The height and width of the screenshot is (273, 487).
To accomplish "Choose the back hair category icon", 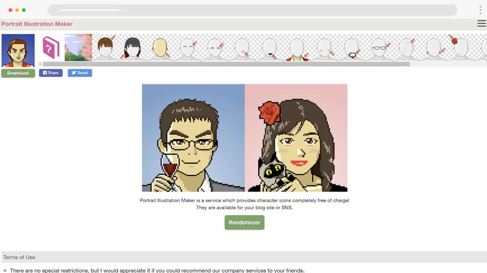I will (132, 47).
